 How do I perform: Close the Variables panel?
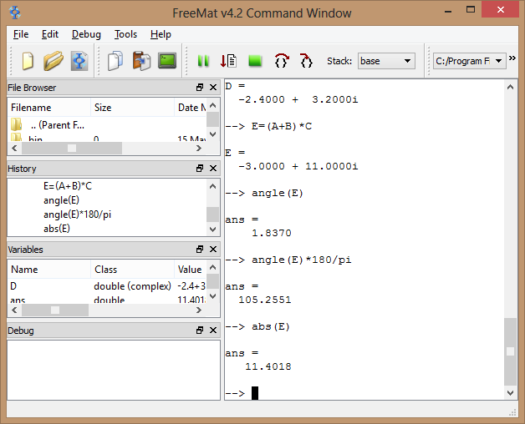click(213, 249)
